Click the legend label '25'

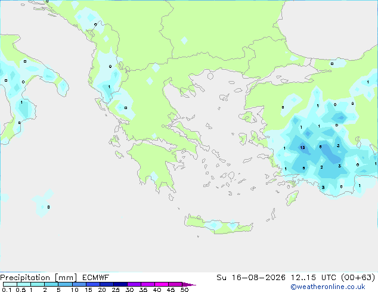pos(116,290)
